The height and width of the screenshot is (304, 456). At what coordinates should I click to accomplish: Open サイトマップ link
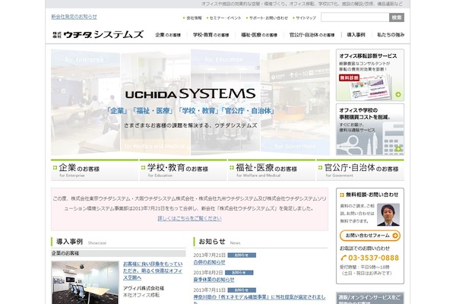click(306, 18)
